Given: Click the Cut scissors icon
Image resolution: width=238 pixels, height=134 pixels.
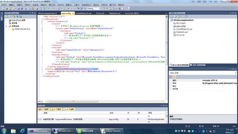Looking at the screenshot, I should (26, 9).
